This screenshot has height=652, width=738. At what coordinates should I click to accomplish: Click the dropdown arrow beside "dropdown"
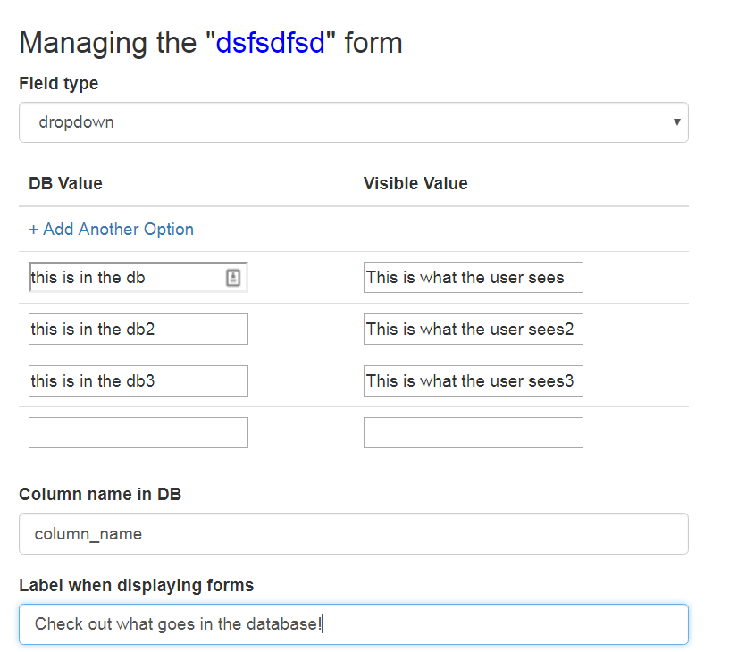(x=676, y=122)
